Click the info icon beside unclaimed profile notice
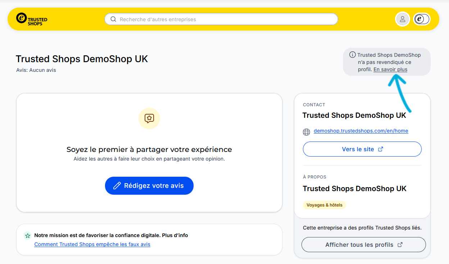Screen dimensions: 449x264 (353, 55)
